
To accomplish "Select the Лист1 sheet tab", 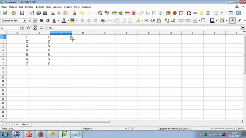I will point(25,125).
